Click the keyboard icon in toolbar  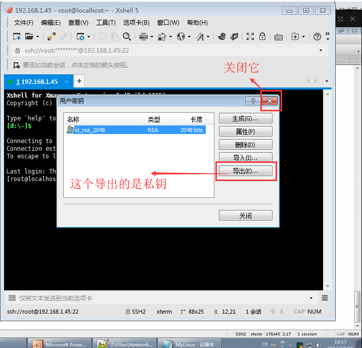pos(279,37)
